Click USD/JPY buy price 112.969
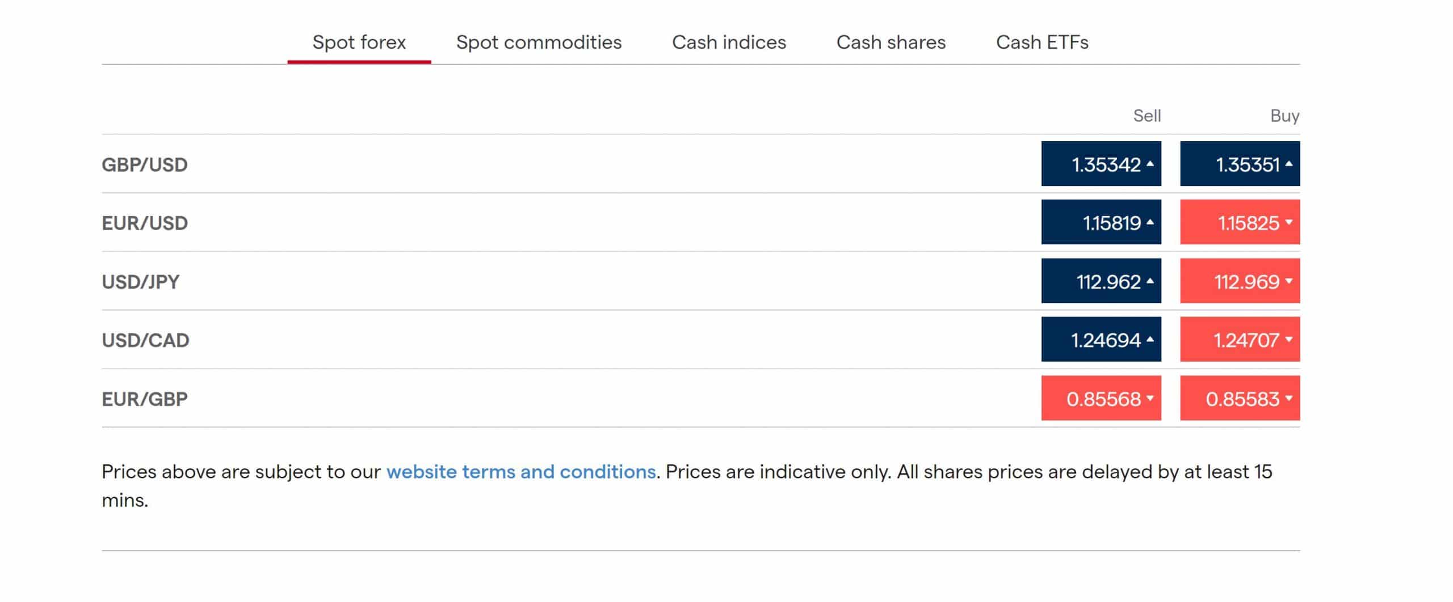Screen dimensions: 1453x602 (x=1240, y=281)
